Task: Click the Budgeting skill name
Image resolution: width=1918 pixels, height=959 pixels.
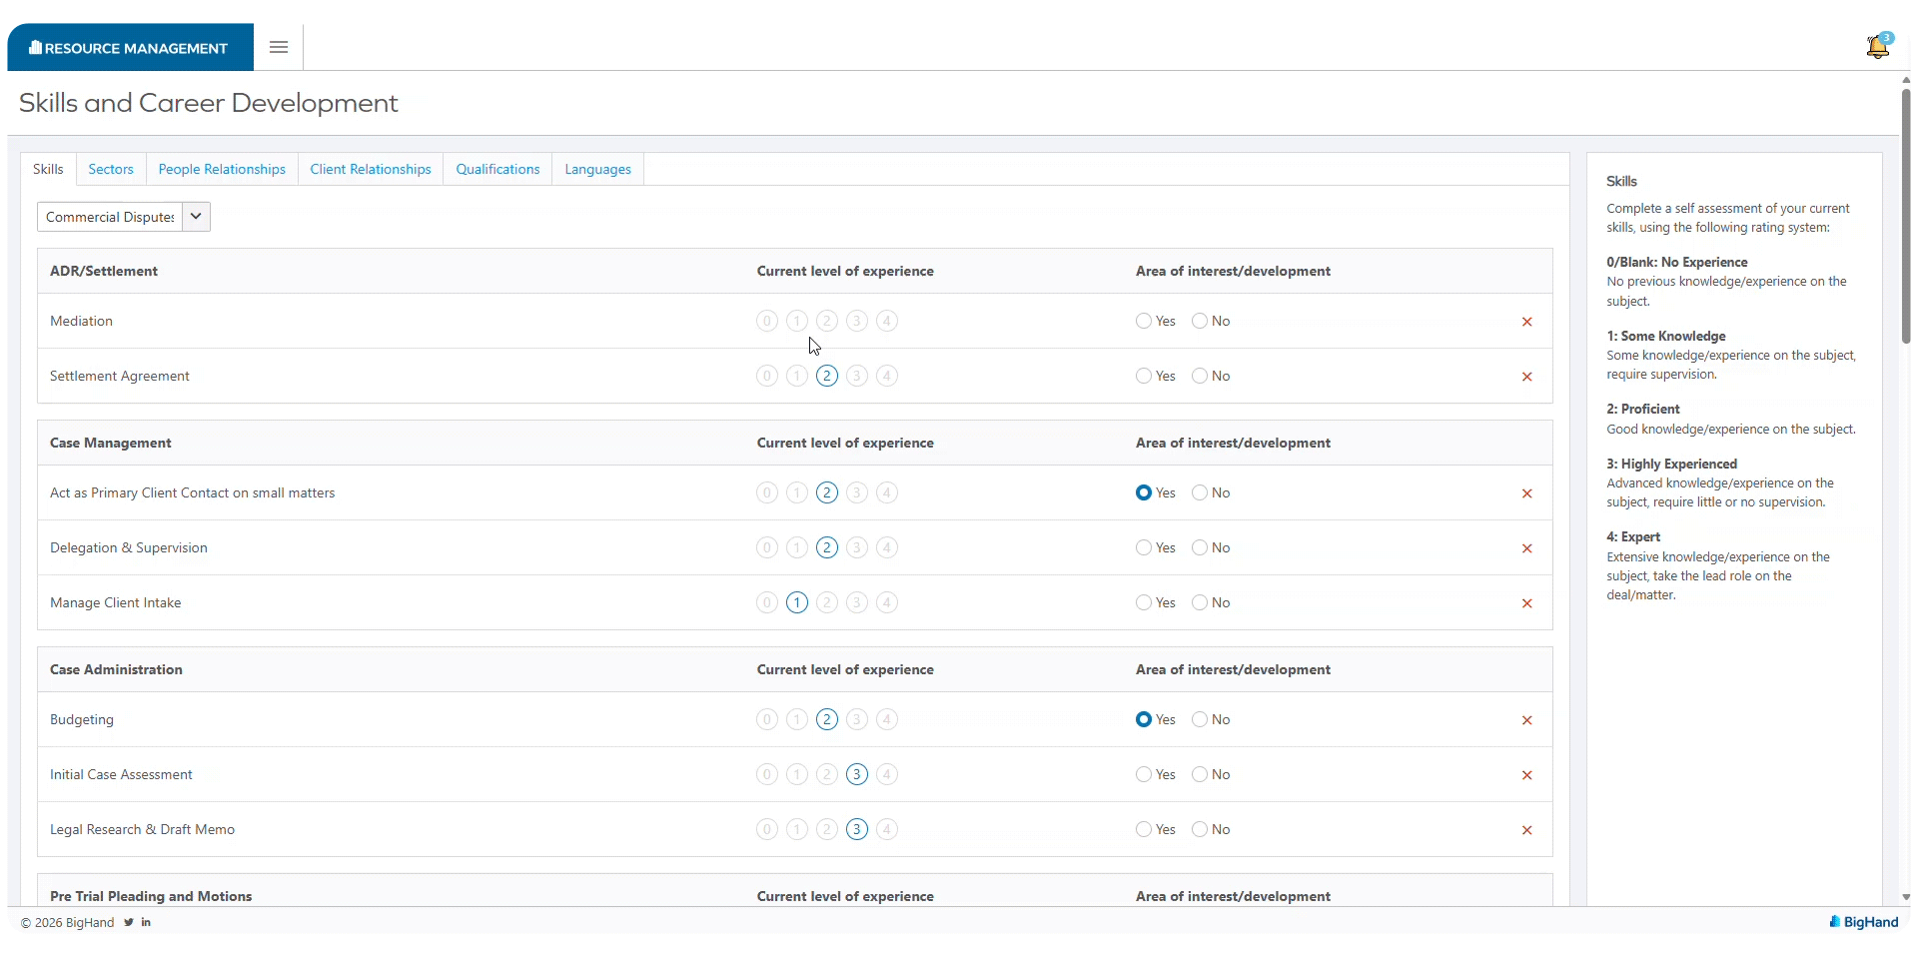Action: [82, 719]
